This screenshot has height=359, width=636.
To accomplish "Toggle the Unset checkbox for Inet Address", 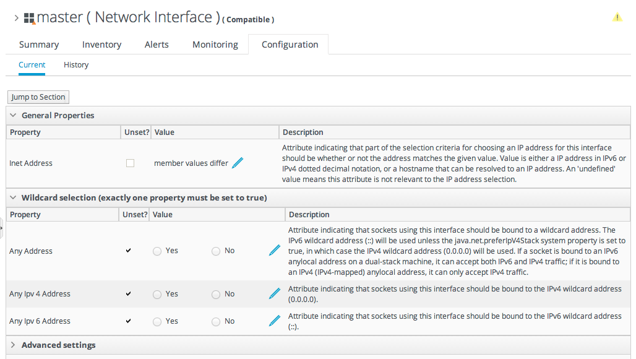I will point(130,163).
